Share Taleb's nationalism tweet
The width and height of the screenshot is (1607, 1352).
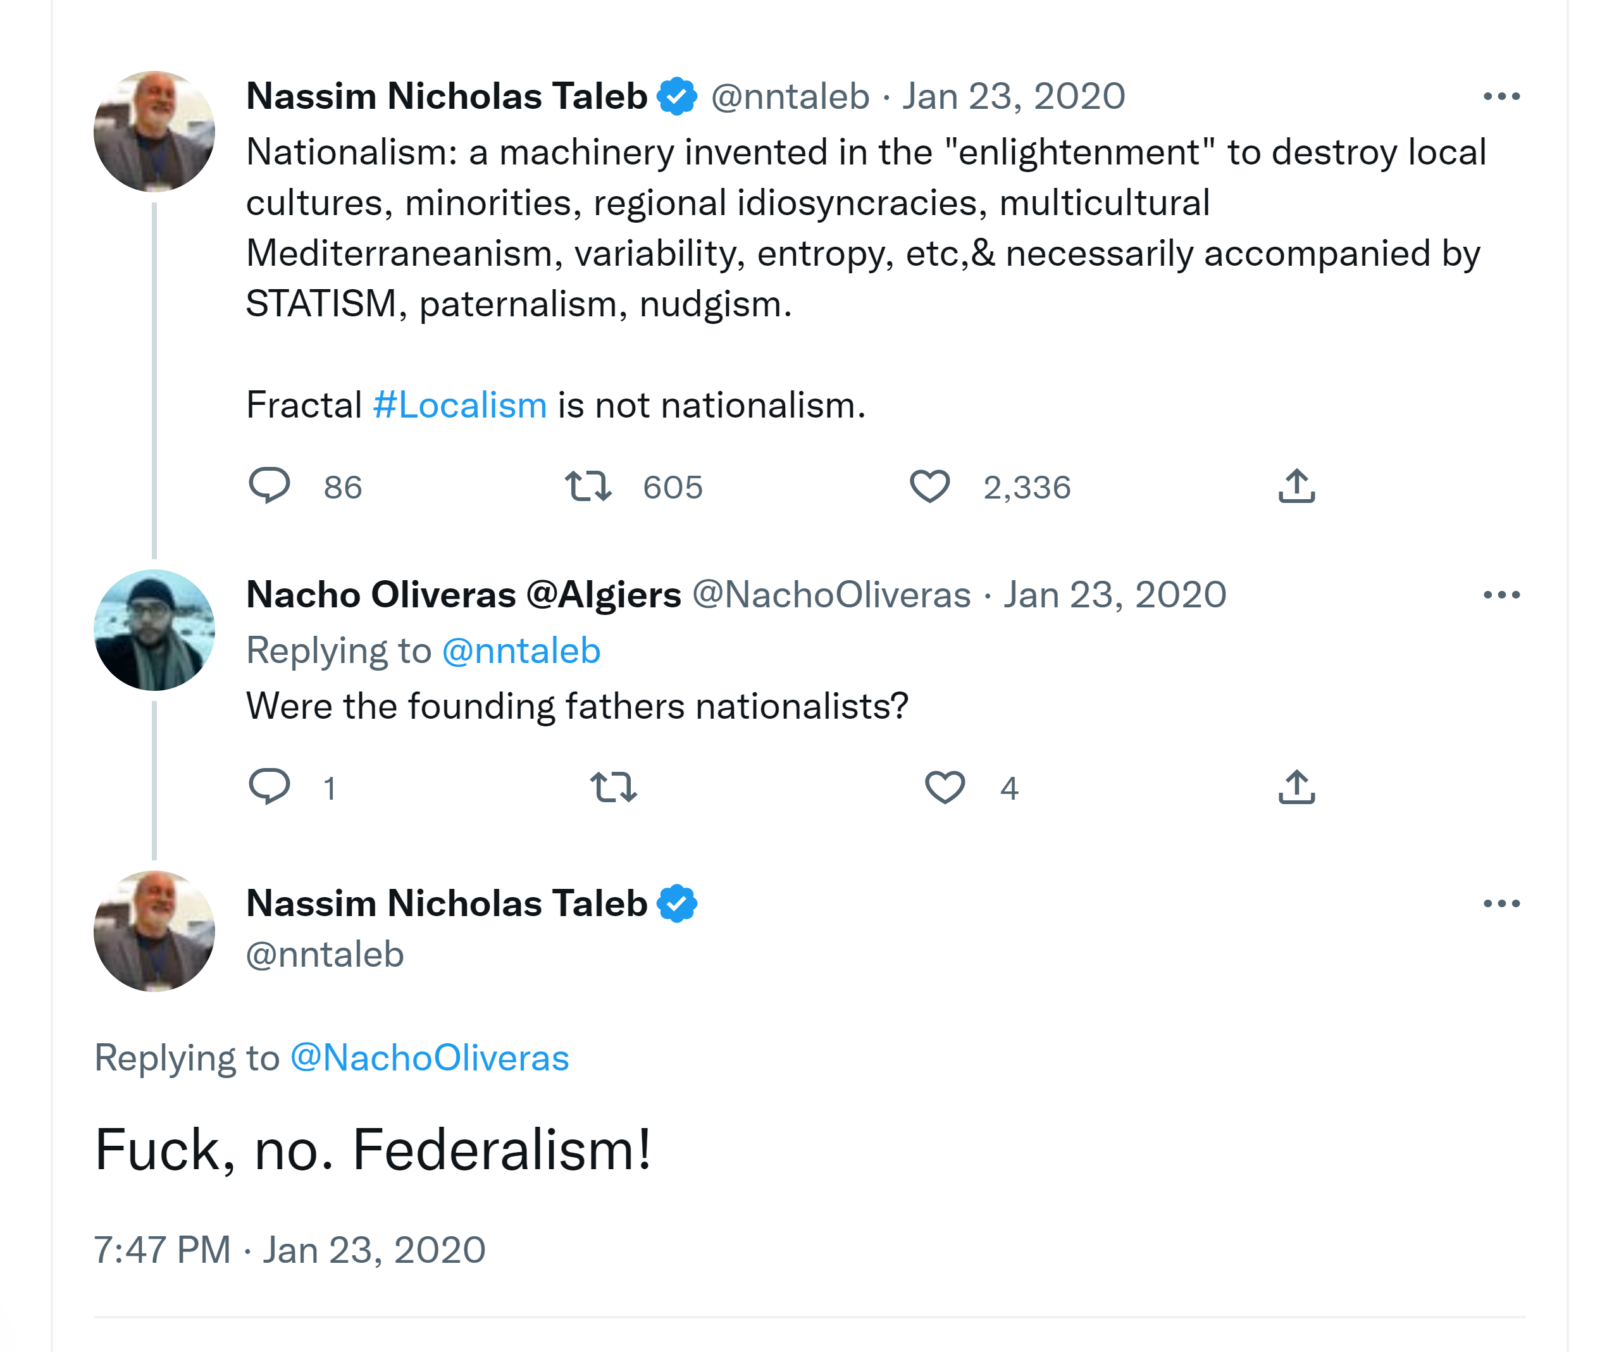click(1296, 486)
